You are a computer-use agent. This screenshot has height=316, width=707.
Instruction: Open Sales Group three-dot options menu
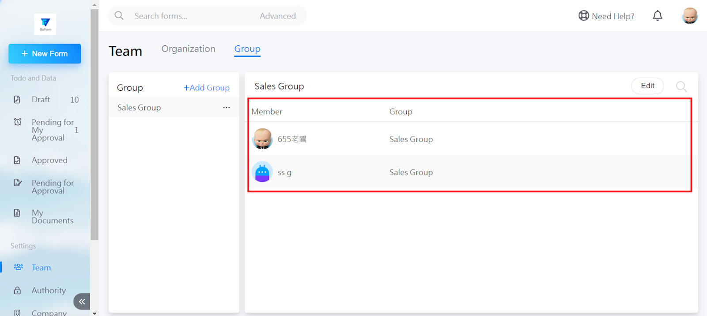pyautogui.click(x=226, y=108)
